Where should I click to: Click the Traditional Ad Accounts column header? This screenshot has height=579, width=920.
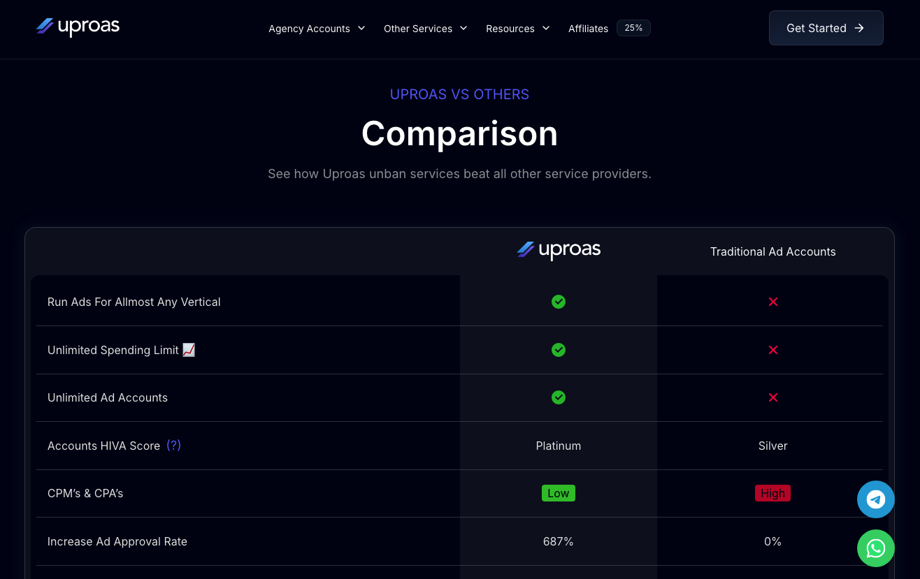772,251
